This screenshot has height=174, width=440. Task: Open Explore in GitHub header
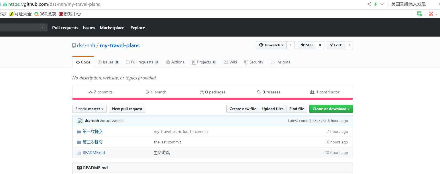(x=138, y=28)
